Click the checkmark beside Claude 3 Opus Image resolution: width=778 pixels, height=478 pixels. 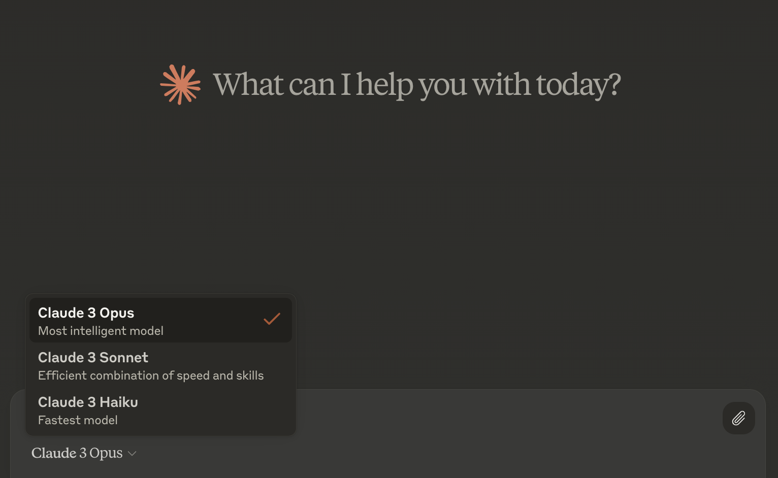pos(272,319)
